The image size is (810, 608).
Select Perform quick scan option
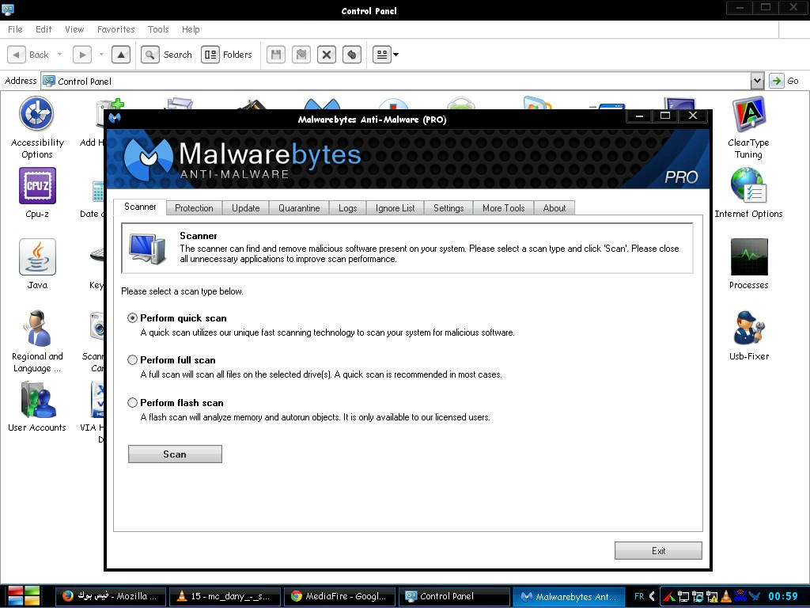(x=132, y=318)
